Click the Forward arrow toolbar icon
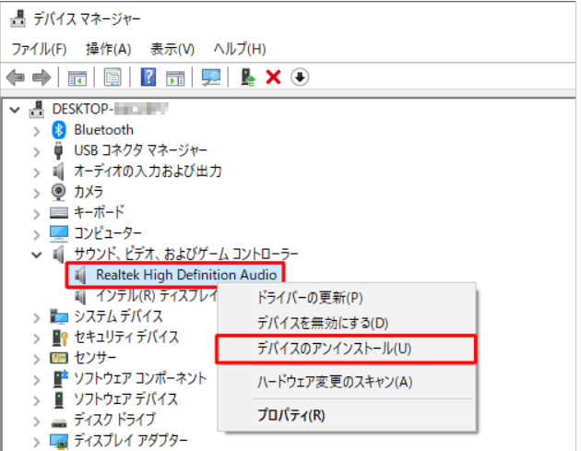Image resolution: width=581 pixels, height=451 pixels. click(41, 77)
